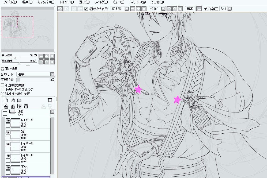This screenshot has width=267, height=178.
Task: Open the キャンバス(C) menu
Action: (46, 2)
